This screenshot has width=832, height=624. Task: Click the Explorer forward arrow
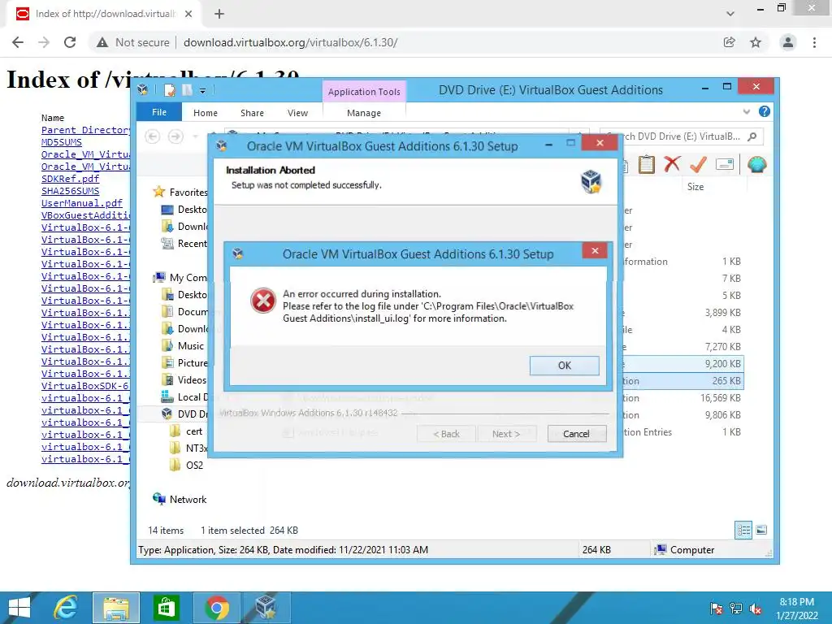tap(175, 136)
